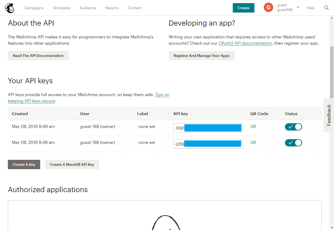Click the Create A Key button
Image resolution: width=334 pixels, height=230 pixels.
(x=24, y=164)
